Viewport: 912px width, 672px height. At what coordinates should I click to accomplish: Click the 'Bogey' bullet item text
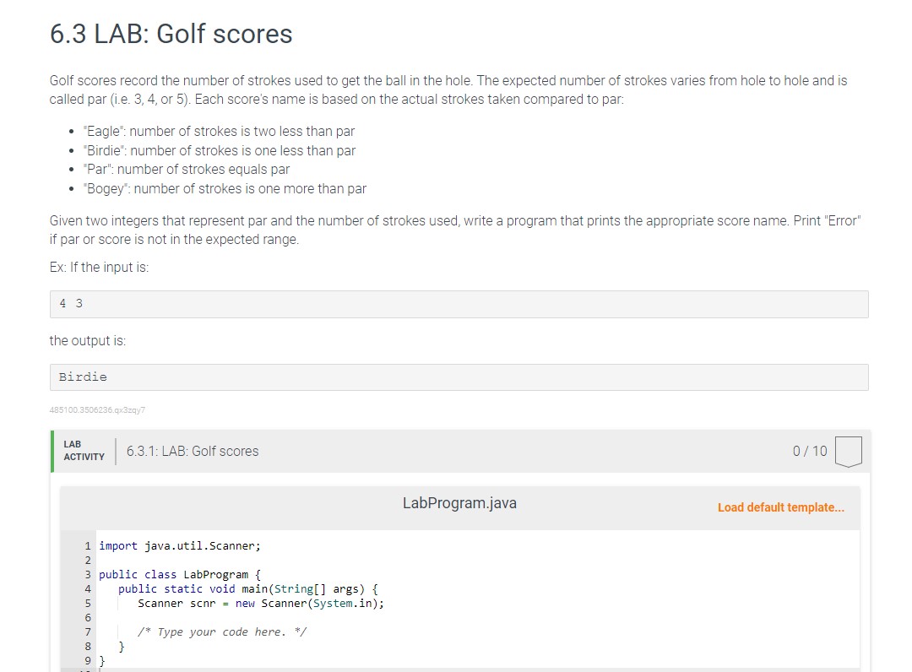click(225, 189)
